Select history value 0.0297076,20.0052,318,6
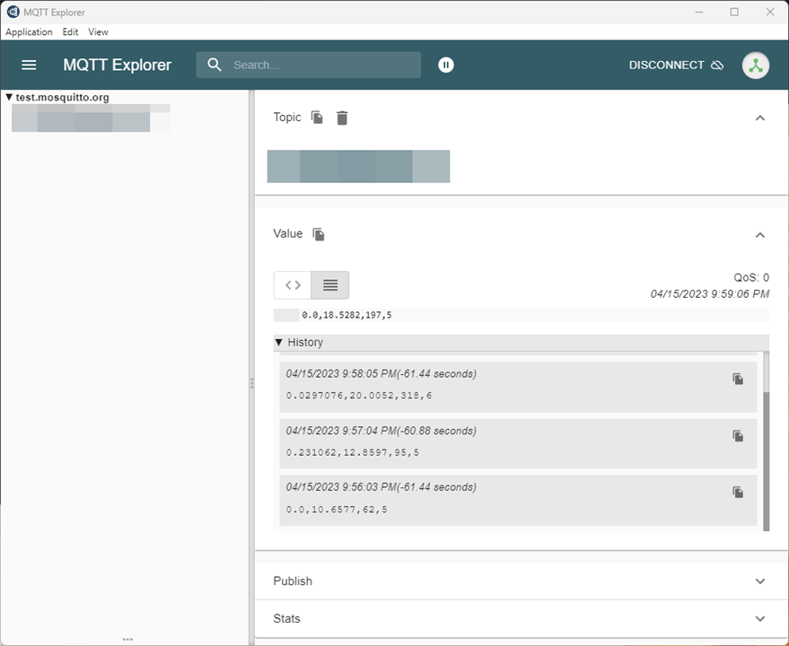The width and height of the screenshot is (789, 646). [x=359, y=396]
